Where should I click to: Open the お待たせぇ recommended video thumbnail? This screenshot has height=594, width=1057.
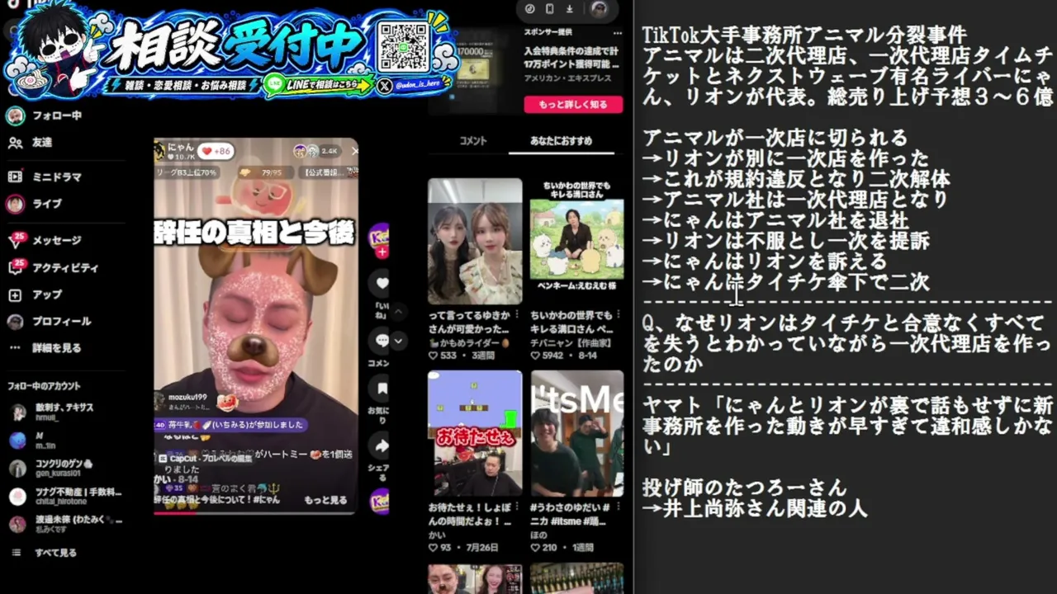click(475, 433)
